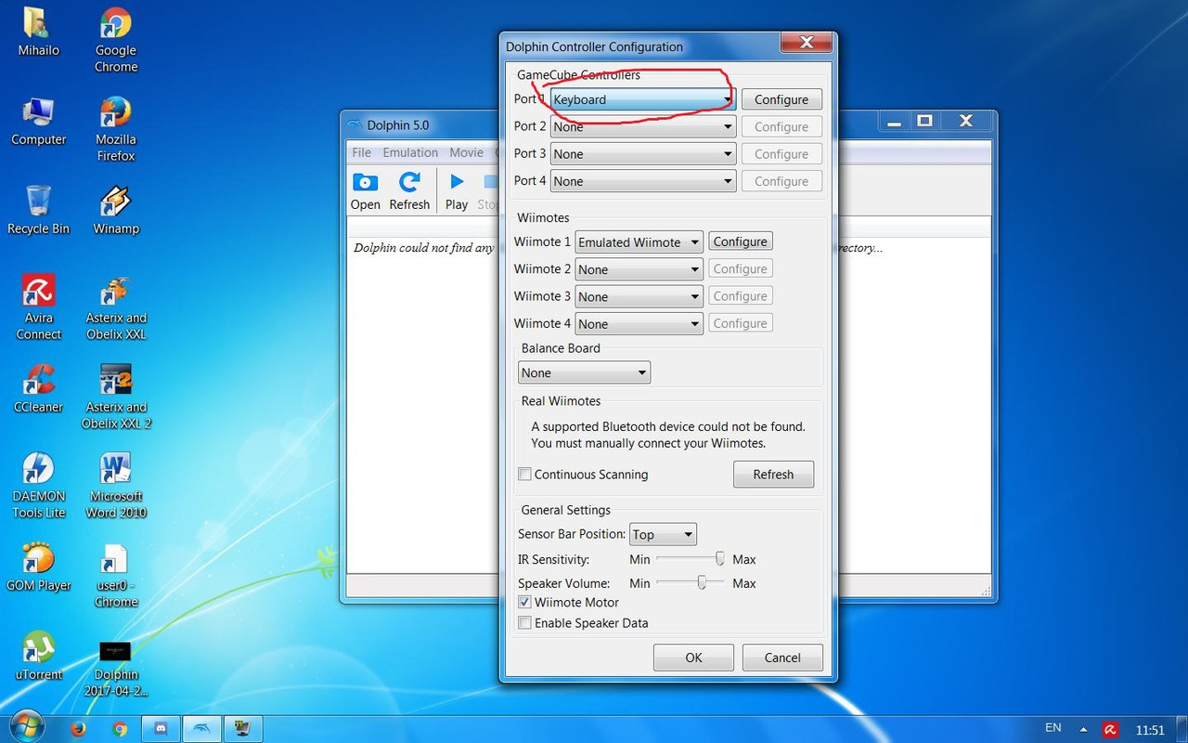Viewport: 1188px width, 743px height.
Task: Launch Google Chrome from the desktop
Action: pyautogui.click(x=116, y=40)
